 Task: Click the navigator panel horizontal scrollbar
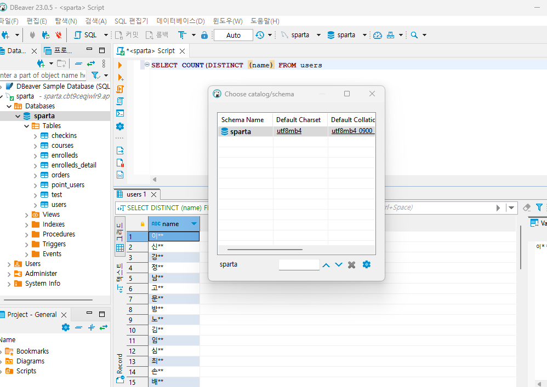(x=48, y=299)
